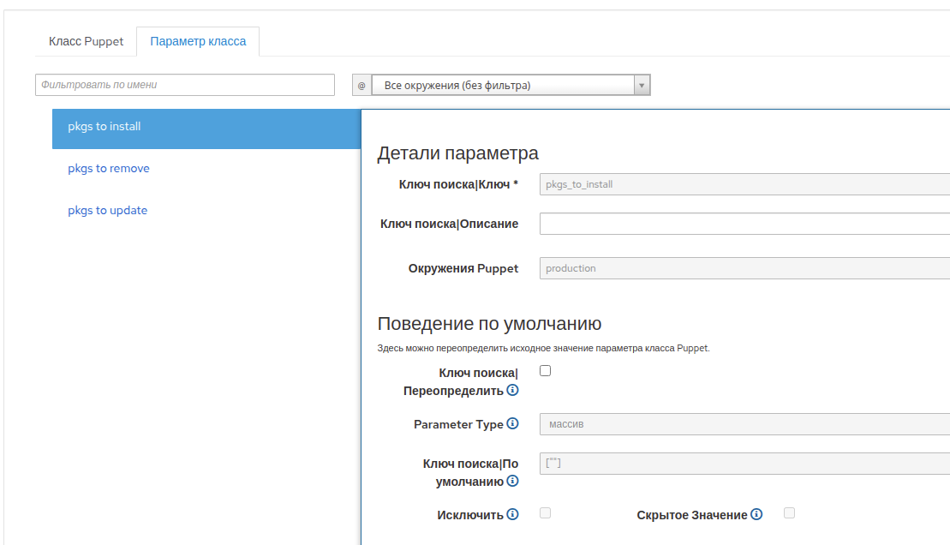Open the pkgs to remove parameter

pyautogui.click(x=109, y=169)
